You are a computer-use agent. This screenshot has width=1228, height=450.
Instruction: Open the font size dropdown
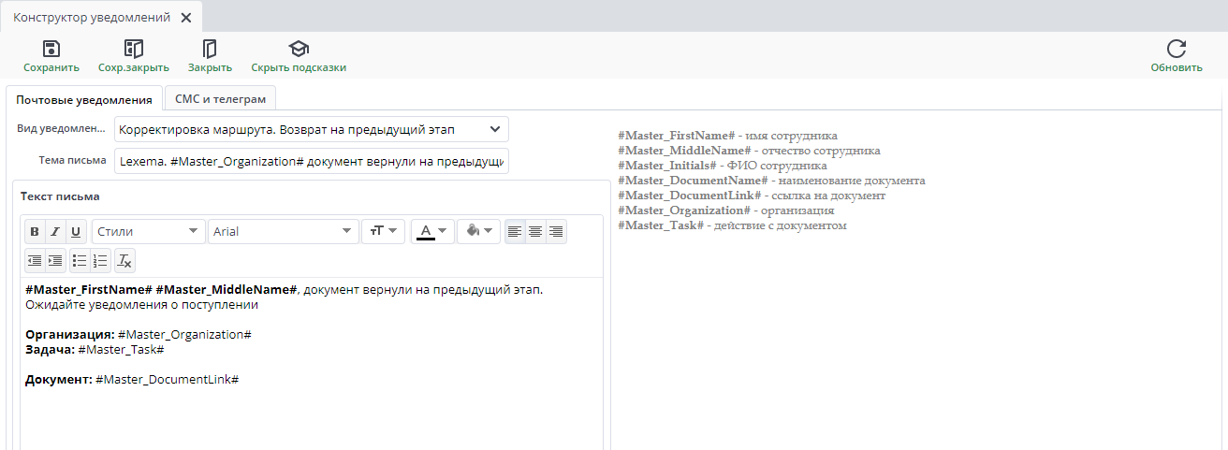click(x=383, y=231)
